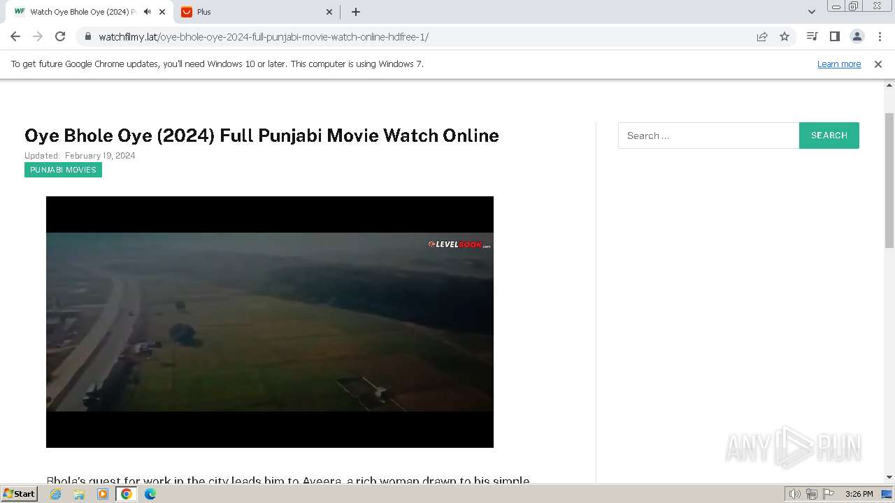The width and height of the screenshot is (895, 503).
Task: Click the page vertical scrollbar thumb
Action: pyautogui.click(x=889, y=180)
